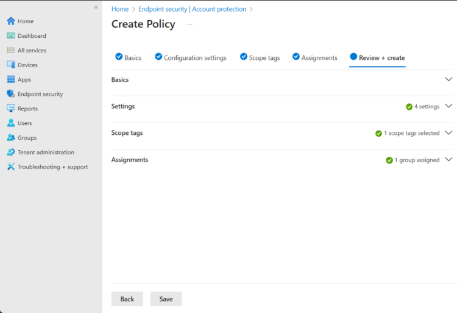457x313 pixels.
Task: Click the checkmark icon on Configuration settings step
Action: [x=158, y=57]
